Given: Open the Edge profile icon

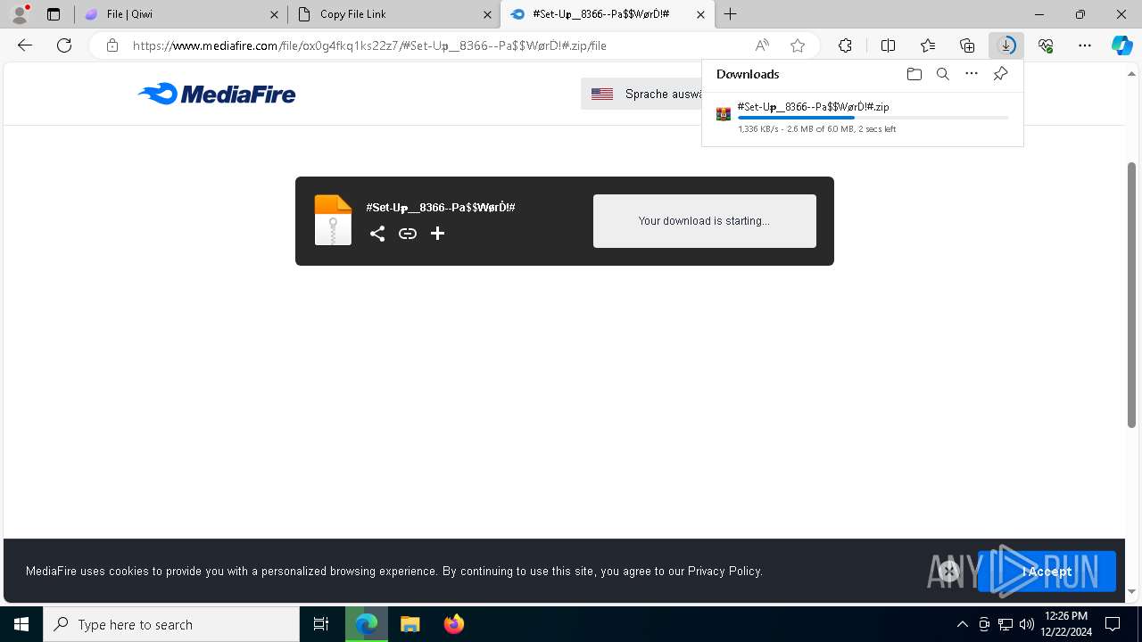Looking at the screenshot, I should (x=20, y=14).
